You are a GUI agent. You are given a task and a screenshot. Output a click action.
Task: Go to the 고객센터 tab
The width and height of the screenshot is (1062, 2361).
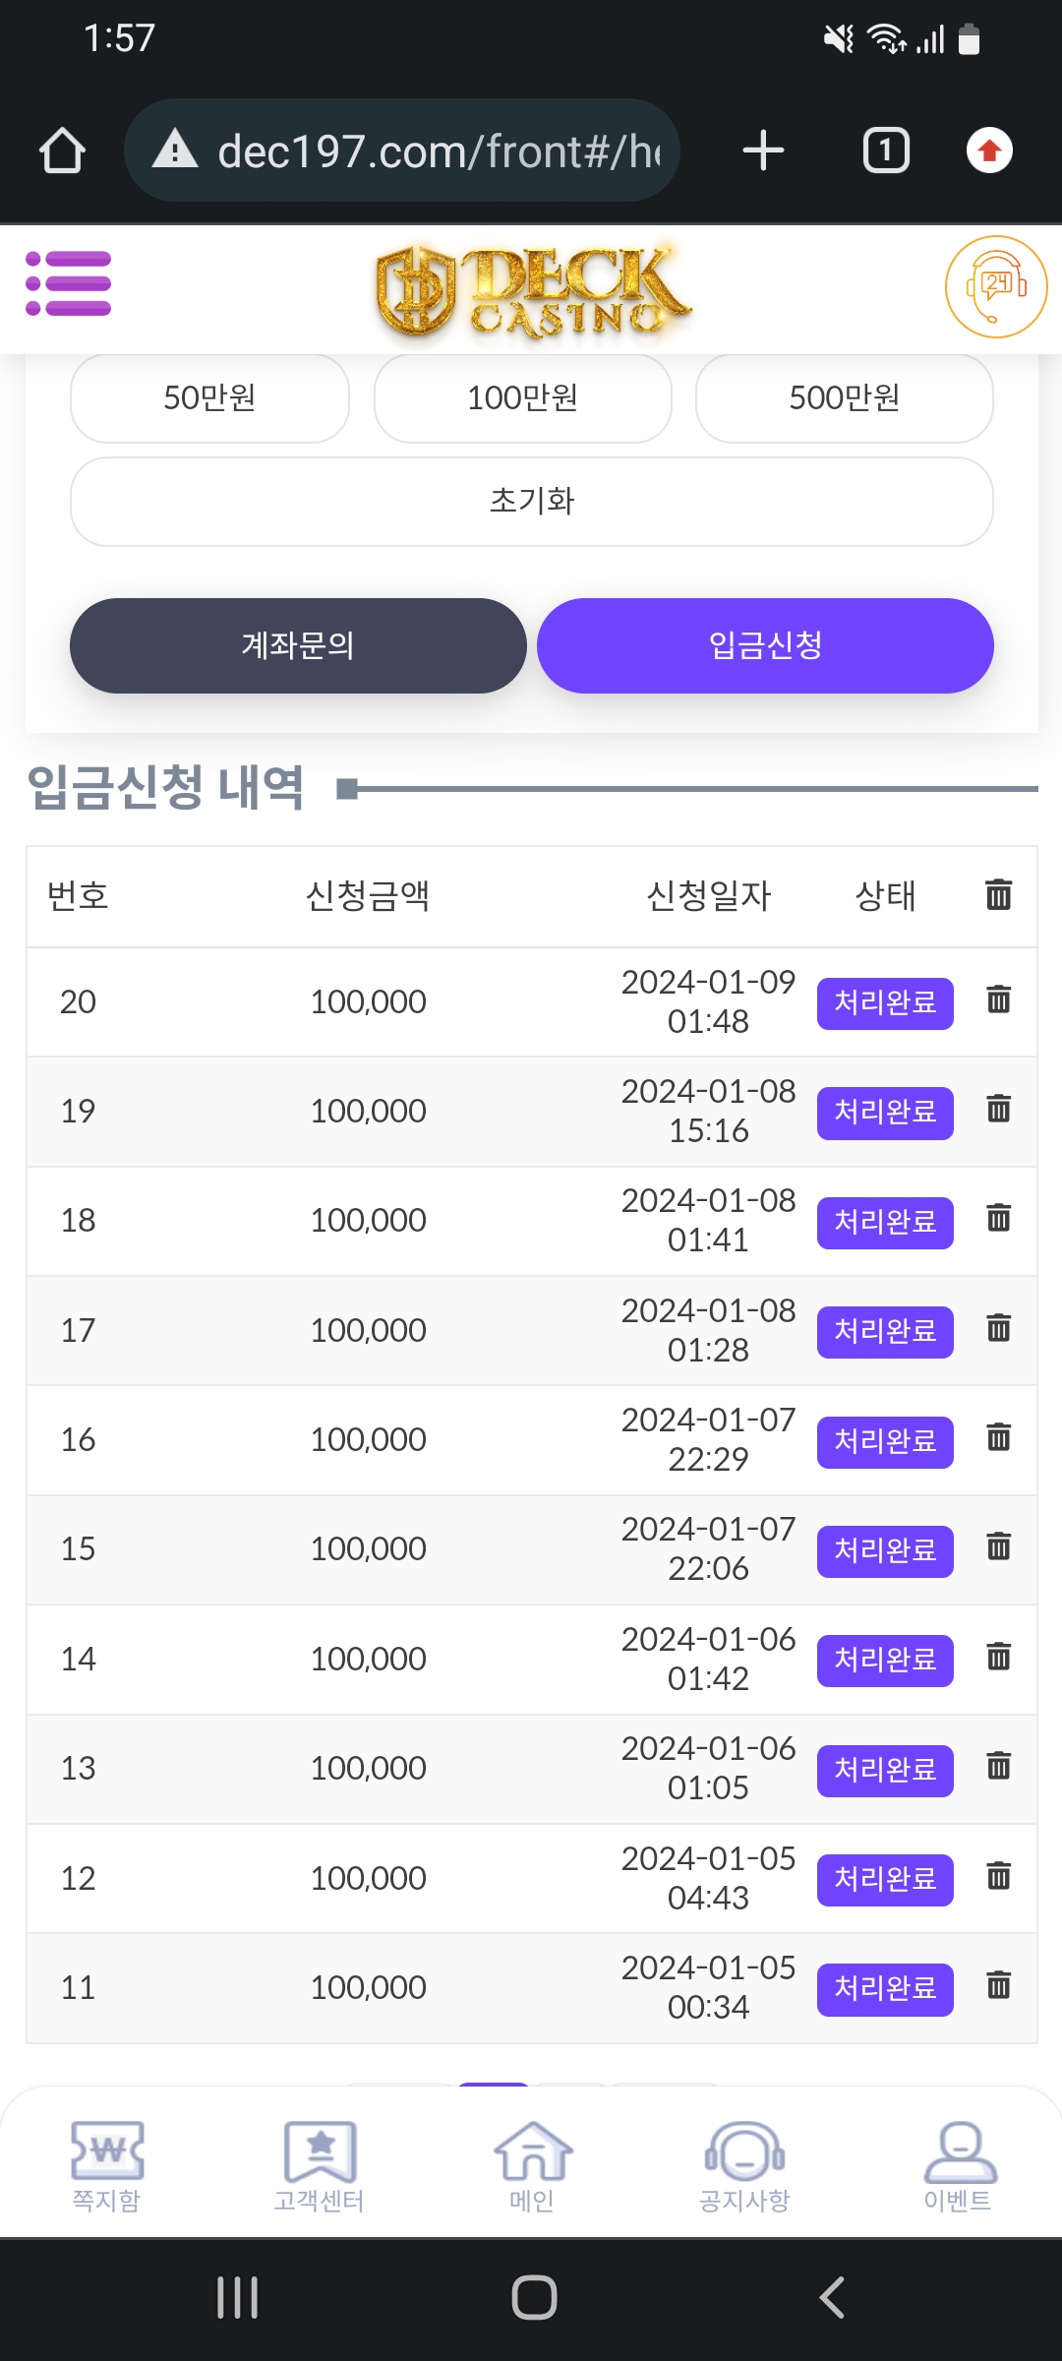point(320,2166)
